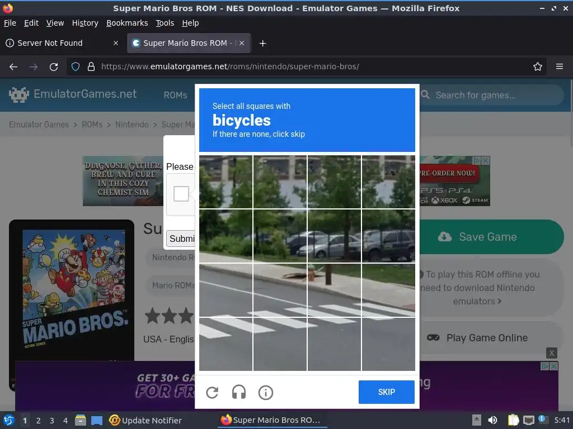This screenshot has height=429, width=573.
Task: Open the clipboard manager tray icon
Action: (513, 420)
